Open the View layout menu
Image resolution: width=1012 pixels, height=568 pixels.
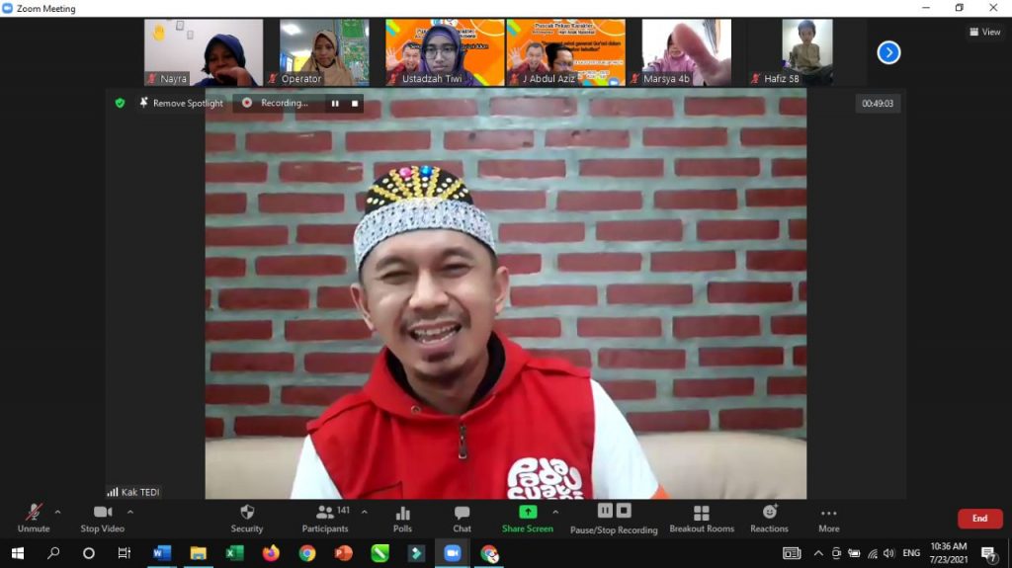[x=985, y=32]
